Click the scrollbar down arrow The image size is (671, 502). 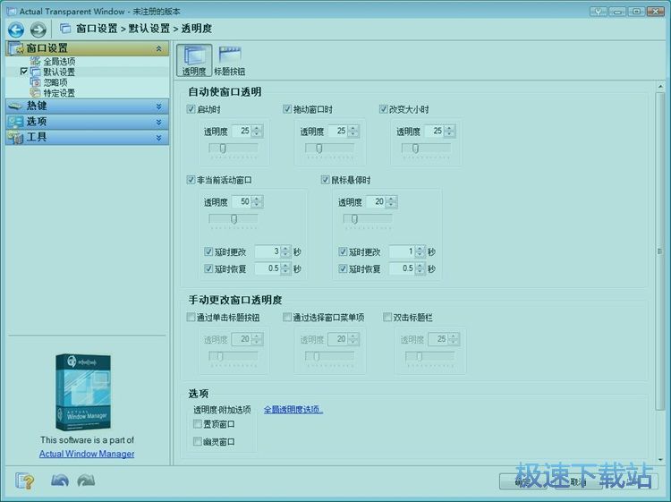[660, 459]
